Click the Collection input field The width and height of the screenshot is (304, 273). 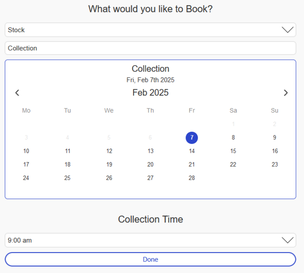pyautogui.click(x=150, y=48)
